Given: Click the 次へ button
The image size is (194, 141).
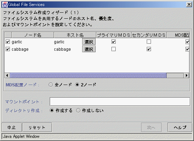Looking at the screenshot, I should click(x=151, y=127).
